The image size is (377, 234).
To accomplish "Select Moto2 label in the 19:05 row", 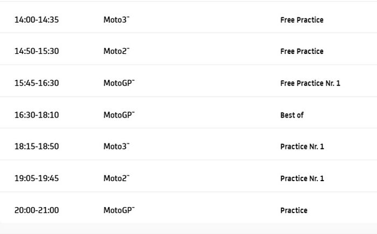I will (x=116, y=178).
